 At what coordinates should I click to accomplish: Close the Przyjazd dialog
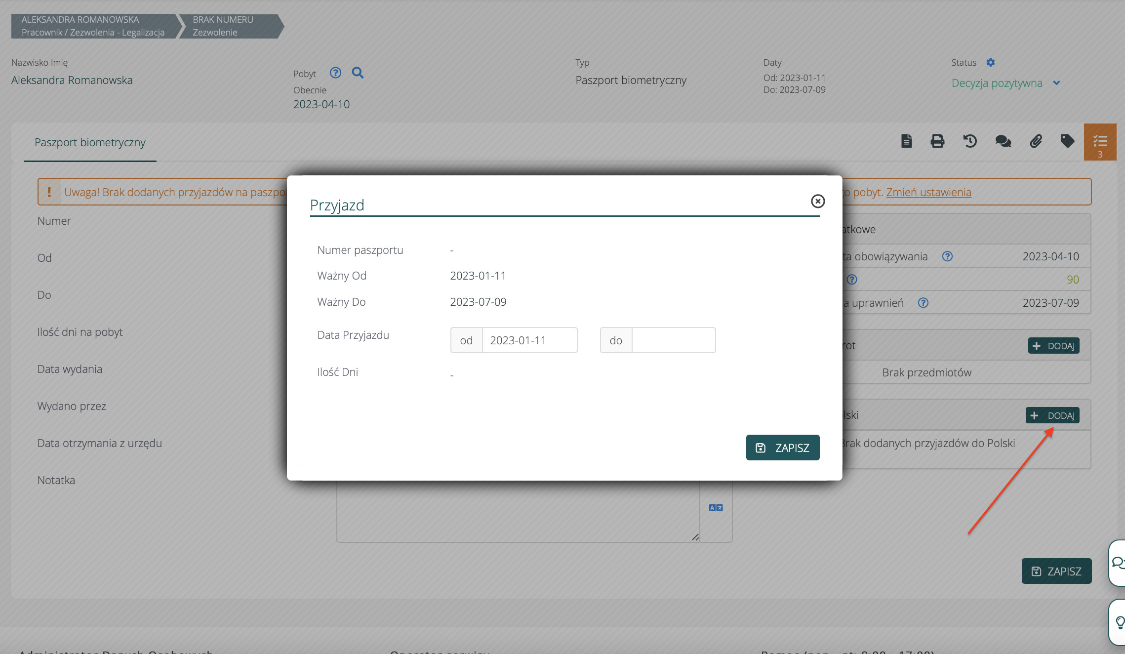pyautogui.click(x=818, y=201)
